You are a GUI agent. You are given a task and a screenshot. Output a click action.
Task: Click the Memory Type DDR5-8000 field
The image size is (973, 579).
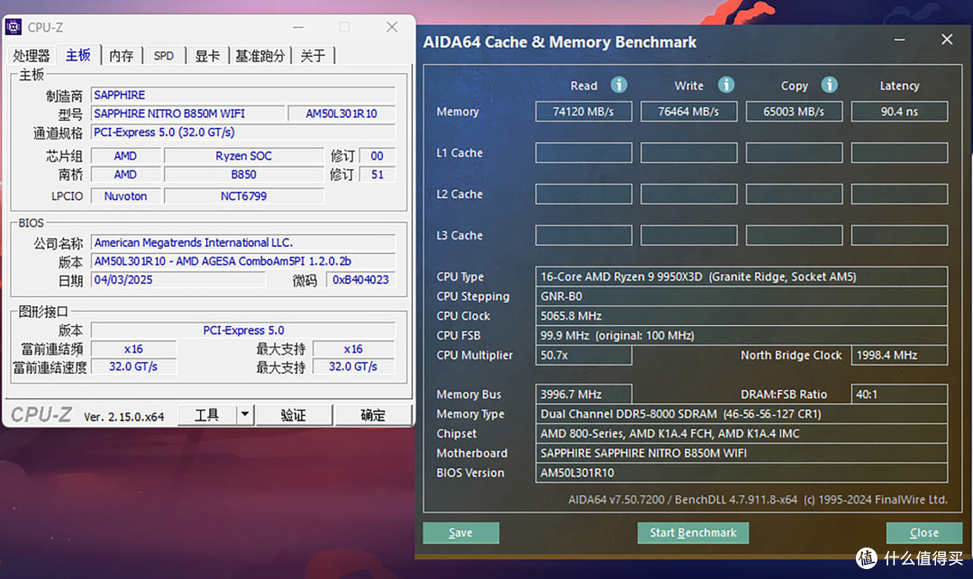click(x=741, y=414)
